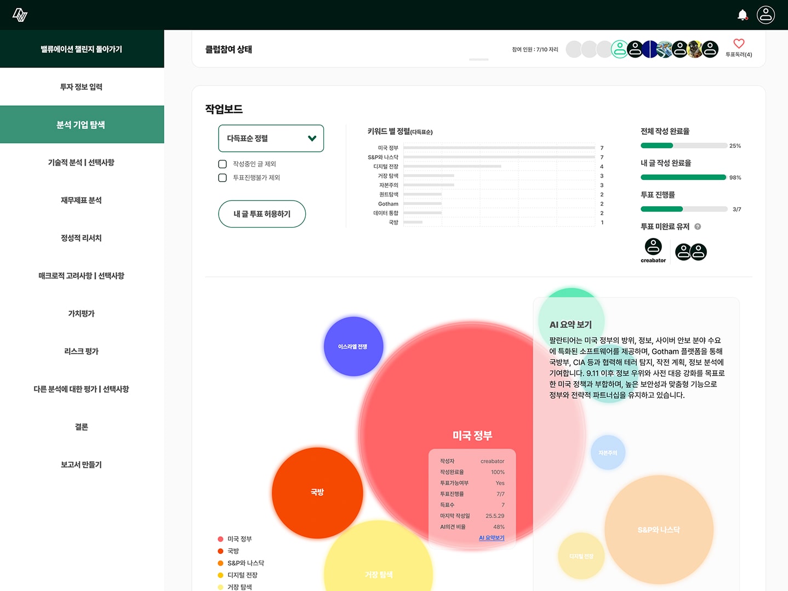Click the 내 글 작성 완료율 progress bar
The height and width of the screenshot is (591, 788).
click(x=684, y=178)
